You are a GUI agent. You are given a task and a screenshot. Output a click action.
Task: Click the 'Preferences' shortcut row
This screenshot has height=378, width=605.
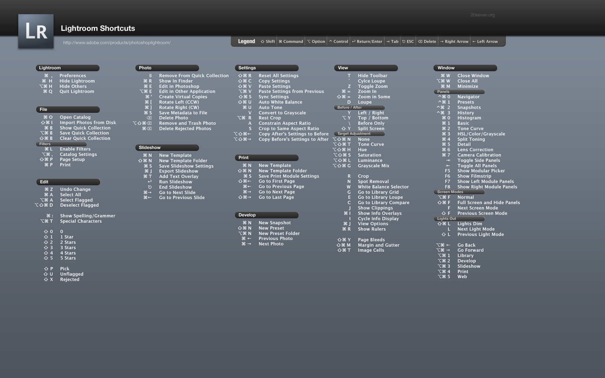65,76
